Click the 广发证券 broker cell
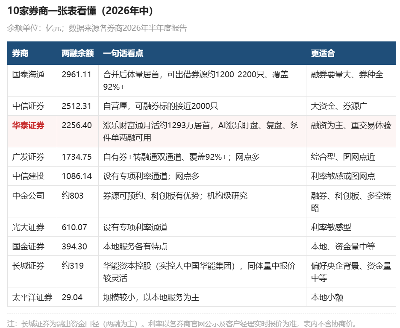 point(28,157)
